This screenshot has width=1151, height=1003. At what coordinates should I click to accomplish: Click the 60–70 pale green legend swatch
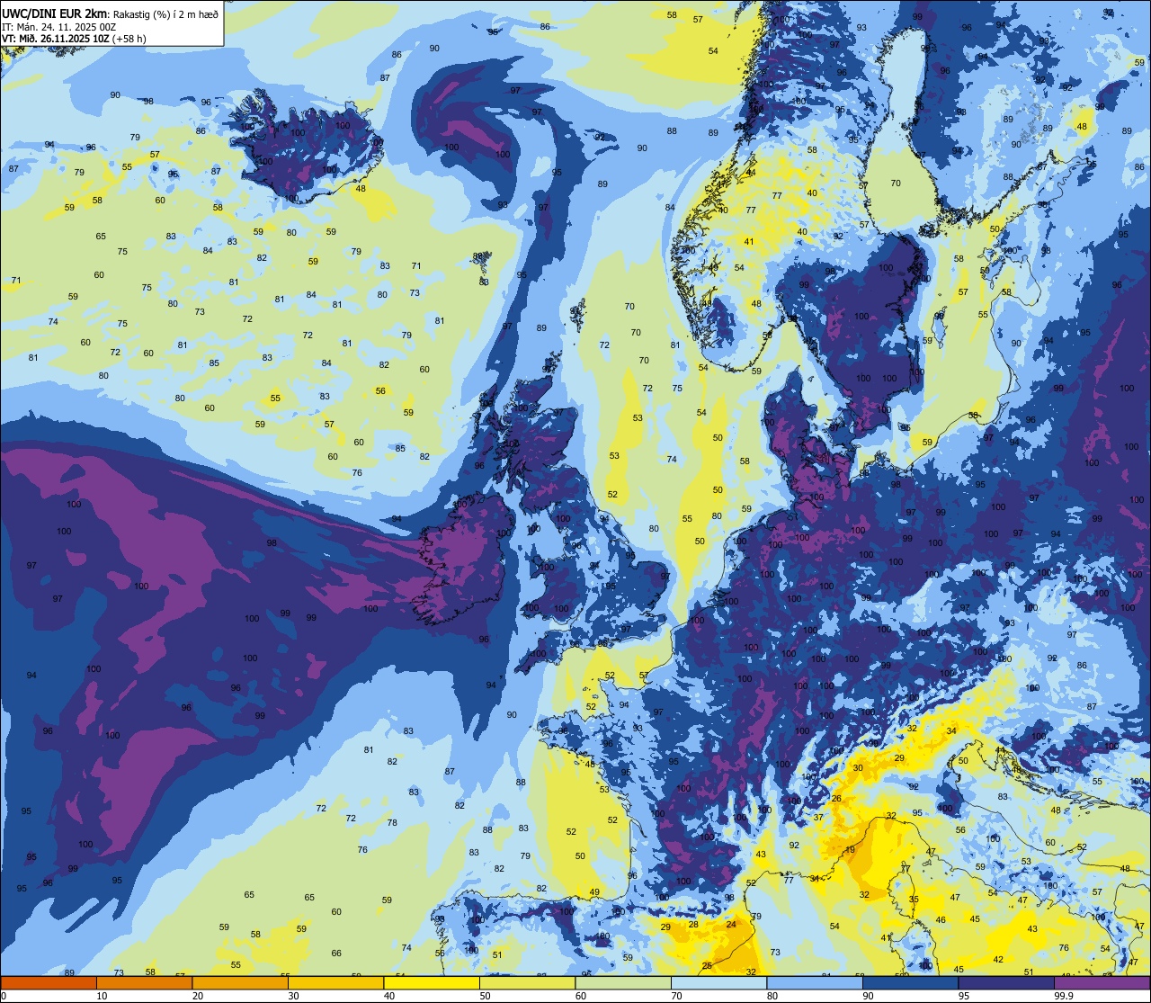[622, 983]
